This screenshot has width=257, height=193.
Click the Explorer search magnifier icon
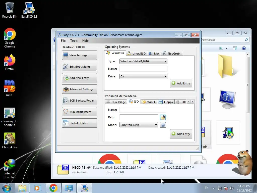(x=246, y=40)
